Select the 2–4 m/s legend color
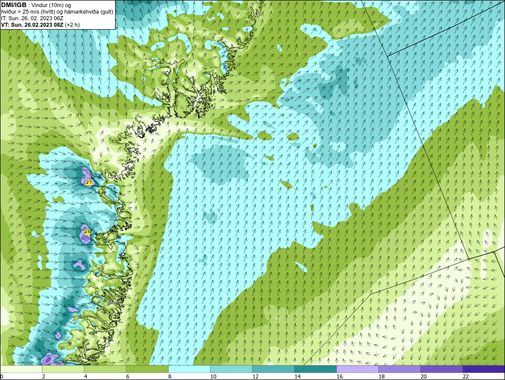This screenshot has height=380, width=505. click(x=63, y=369)
